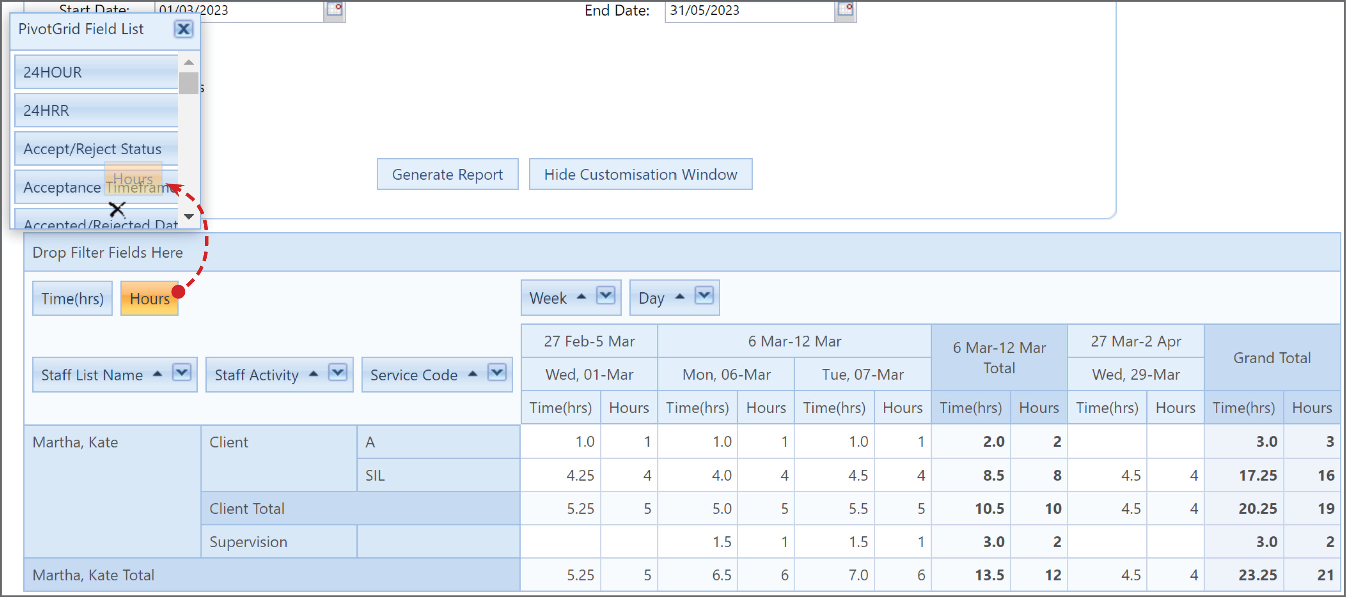The image size is (1346, 597).
Task: Toggle the Service Code sort arrow
Action: [472, 374]
